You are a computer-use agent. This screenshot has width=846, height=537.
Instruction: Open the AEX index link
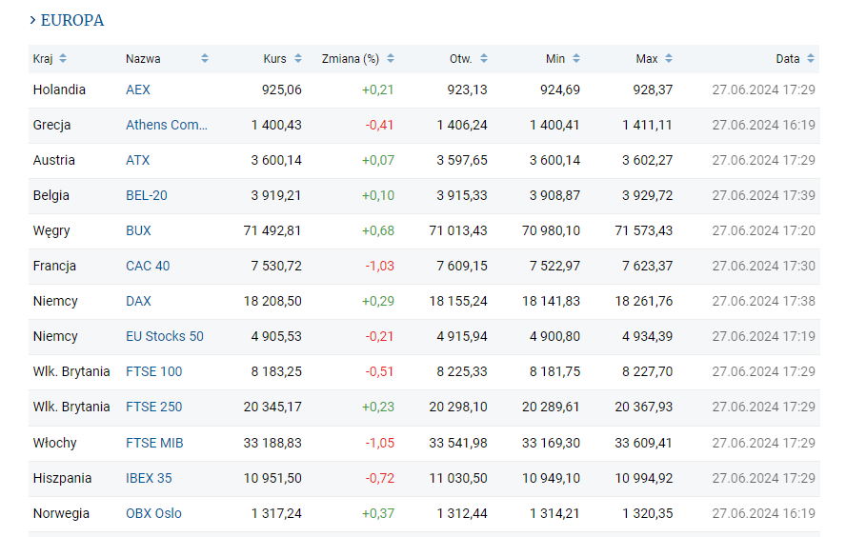[x=138, y=89]
